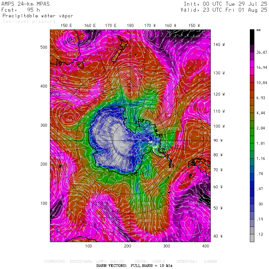Image resolution: width=269 pixels, height=269 pixels.
Task: Click the "60 W" longitude label
Action: pyautogui.click(x=218, y=187)
